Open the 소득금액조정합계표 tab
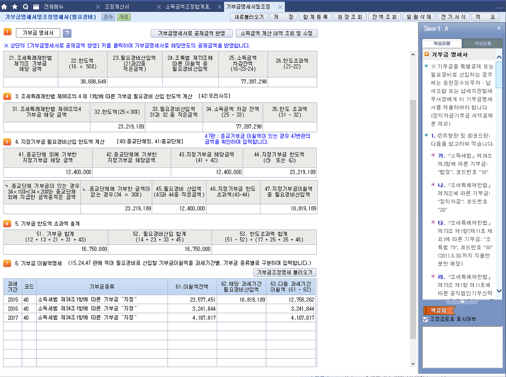Viewport: 506px width, 377px height. coord(189,7)
